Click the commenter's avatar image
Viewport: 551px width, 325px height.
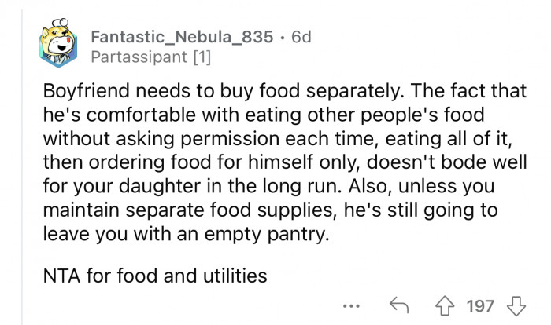(56, 46)
